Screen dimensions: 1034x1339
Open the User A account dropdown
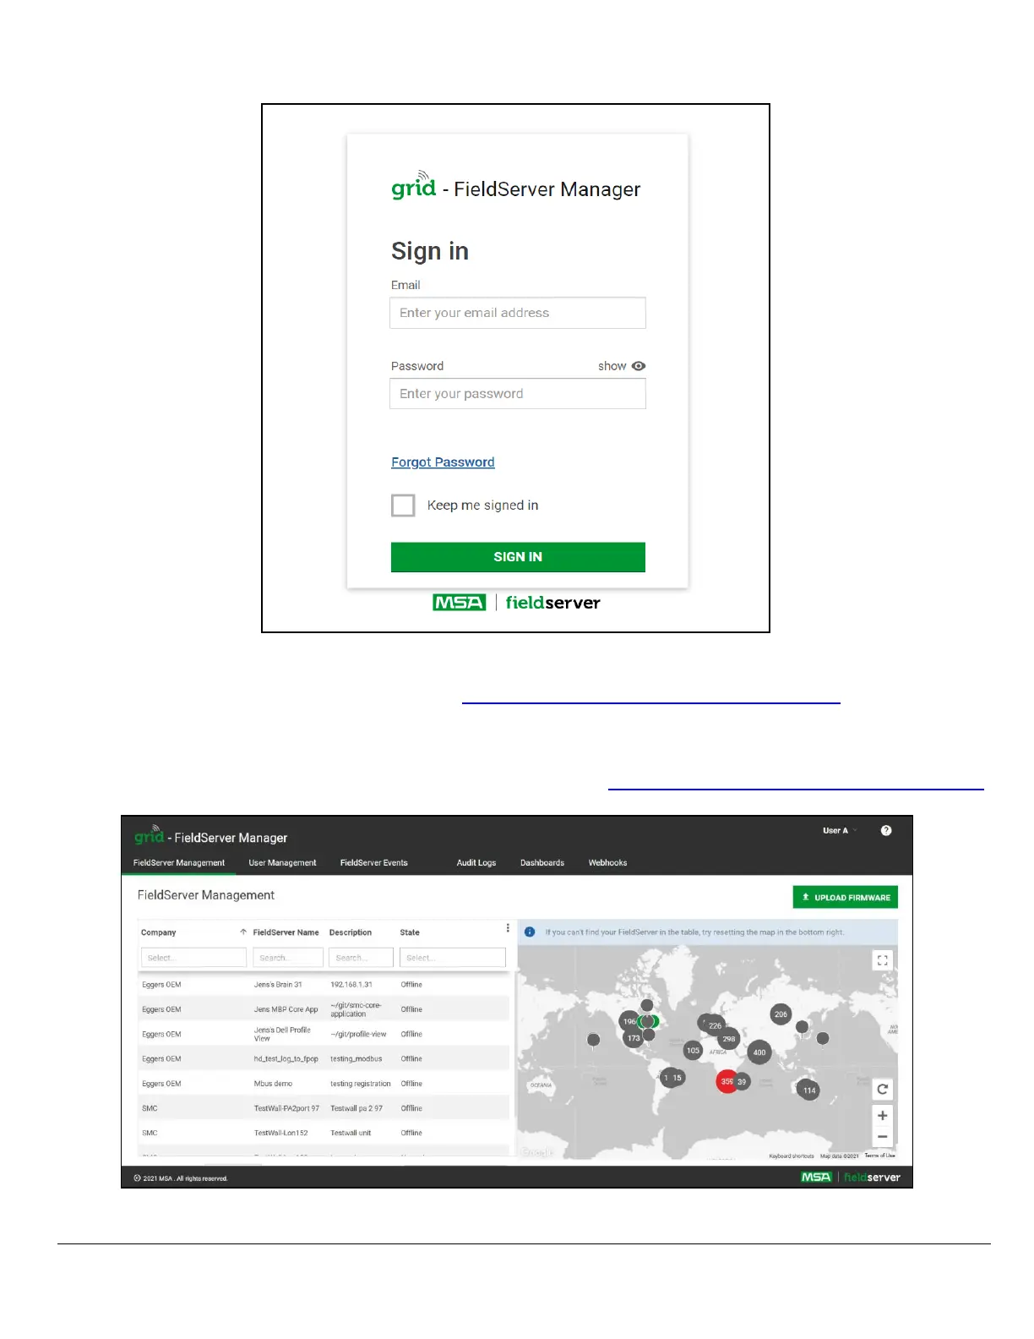pyautogui.click(x=840, y=831)
